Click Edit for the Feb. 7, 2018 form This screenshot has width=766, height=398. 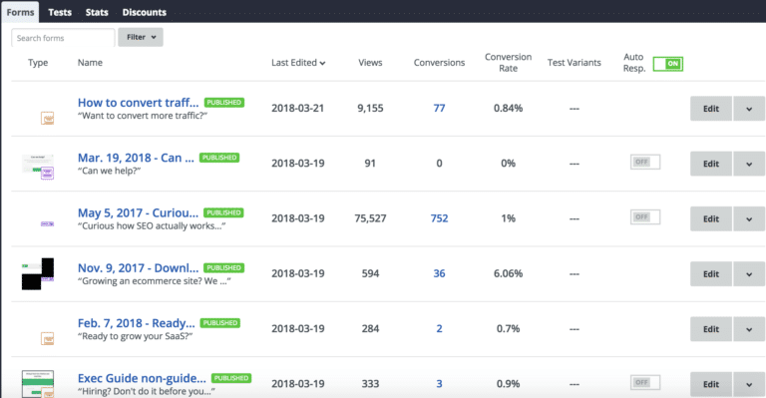click(x=711, y=329)
